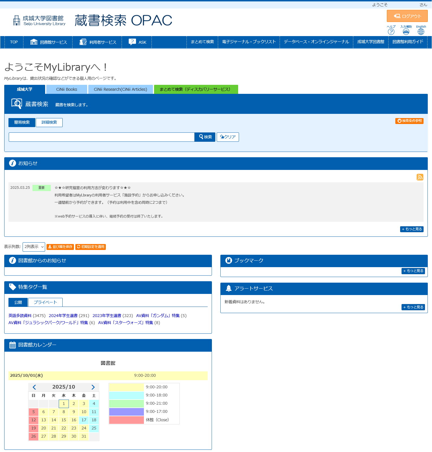Switch language with the English globe icon
This screenshot has height=452, width=432.
click(x=421, y=32)
